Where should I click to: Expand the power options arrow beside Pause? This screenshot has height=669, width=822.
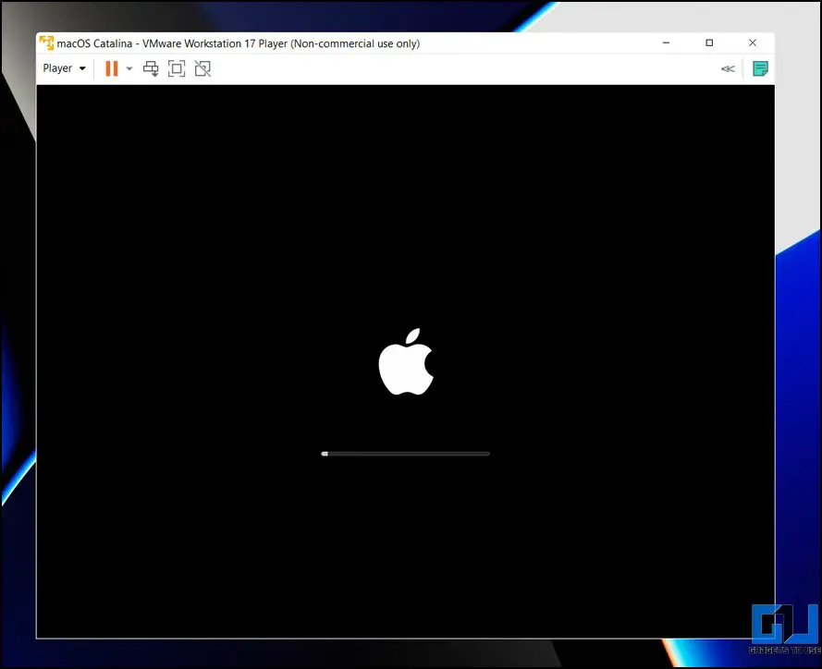[x=129, y=68]
